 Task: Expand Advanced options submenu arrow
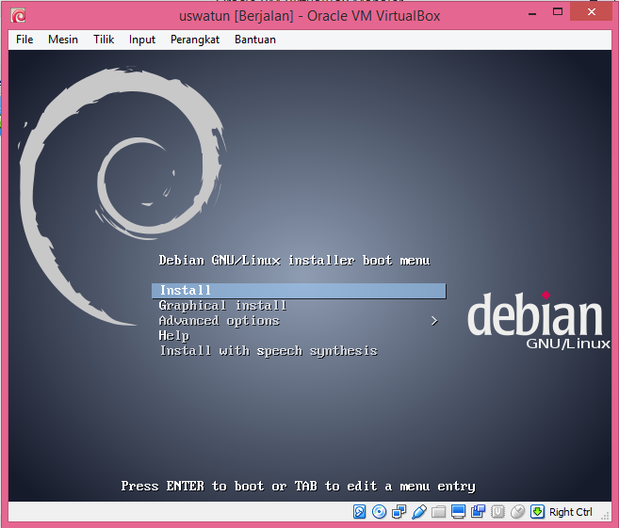(434, 321)
